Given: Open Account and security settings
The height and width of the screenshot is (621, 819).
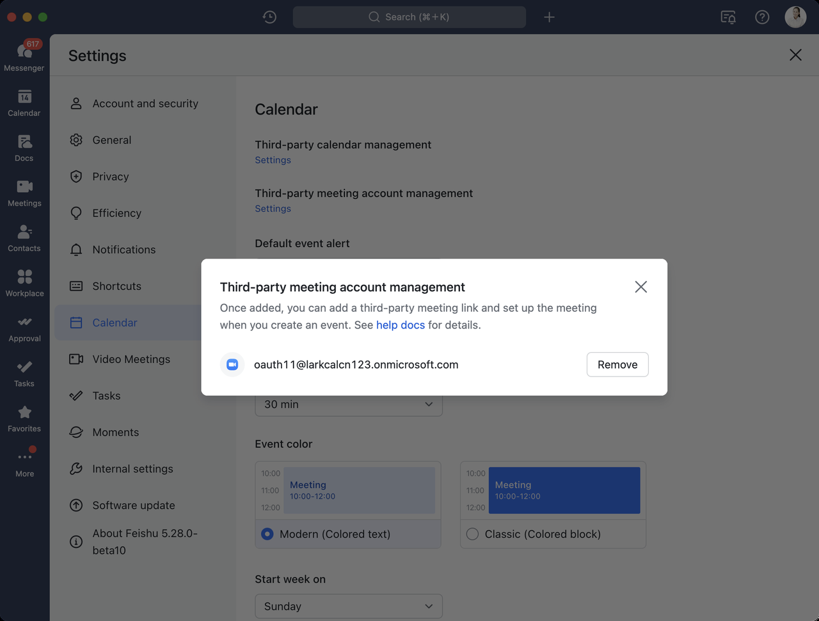Looking at the screenshot, I should pos(145,104).
